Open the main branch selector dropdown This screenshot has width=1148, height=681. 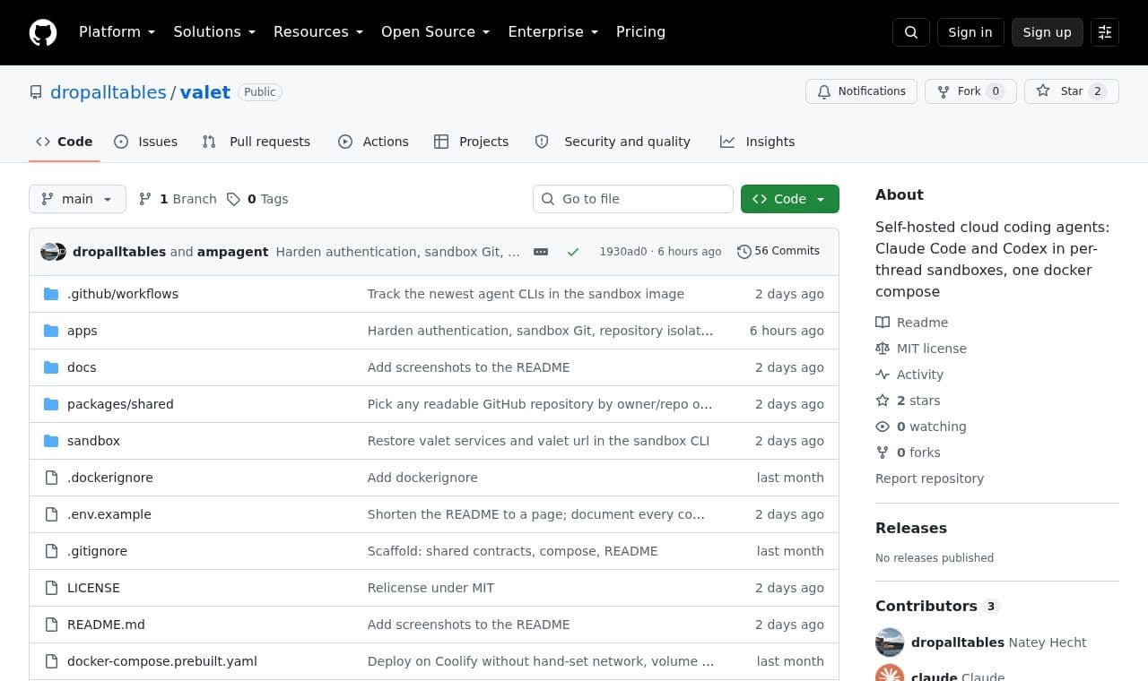[x=77, y=199]
